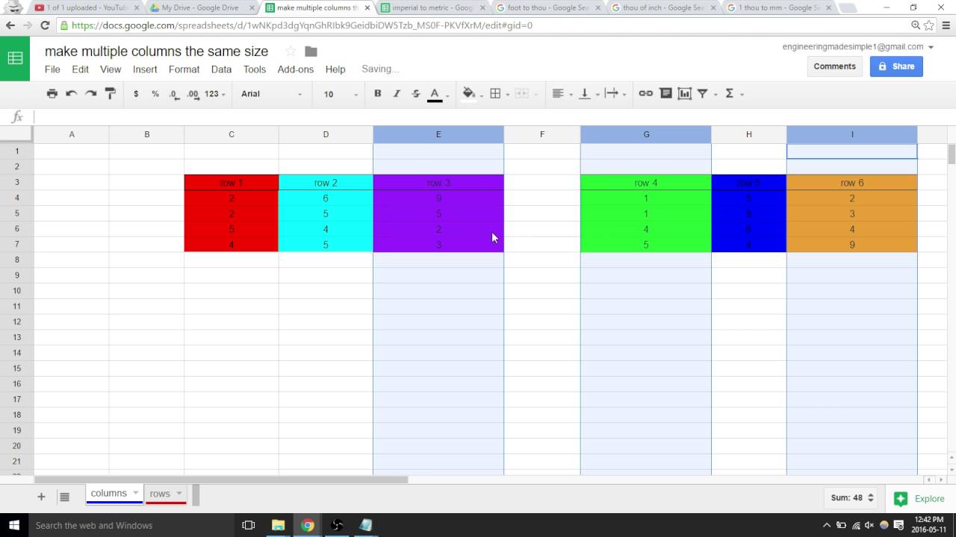Open the Insert menu
The width and height of the screenshot is (956, 537).
145,69
